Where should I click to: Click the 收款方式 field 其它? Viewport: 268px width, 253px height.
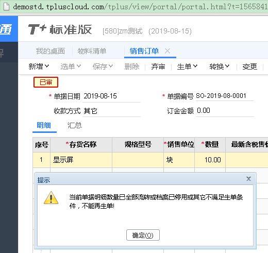[111, 111]
